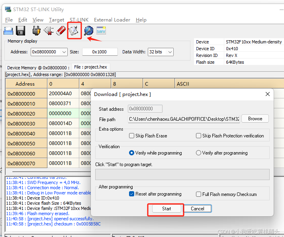Click the Device ID value 0x410
284x237 pixels.
[232, 49]
